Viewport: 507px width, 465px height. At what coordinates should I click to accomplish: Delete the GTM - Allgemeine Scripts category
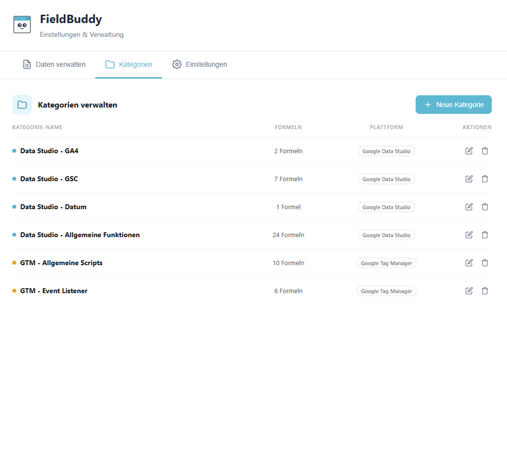pos(485,263)
